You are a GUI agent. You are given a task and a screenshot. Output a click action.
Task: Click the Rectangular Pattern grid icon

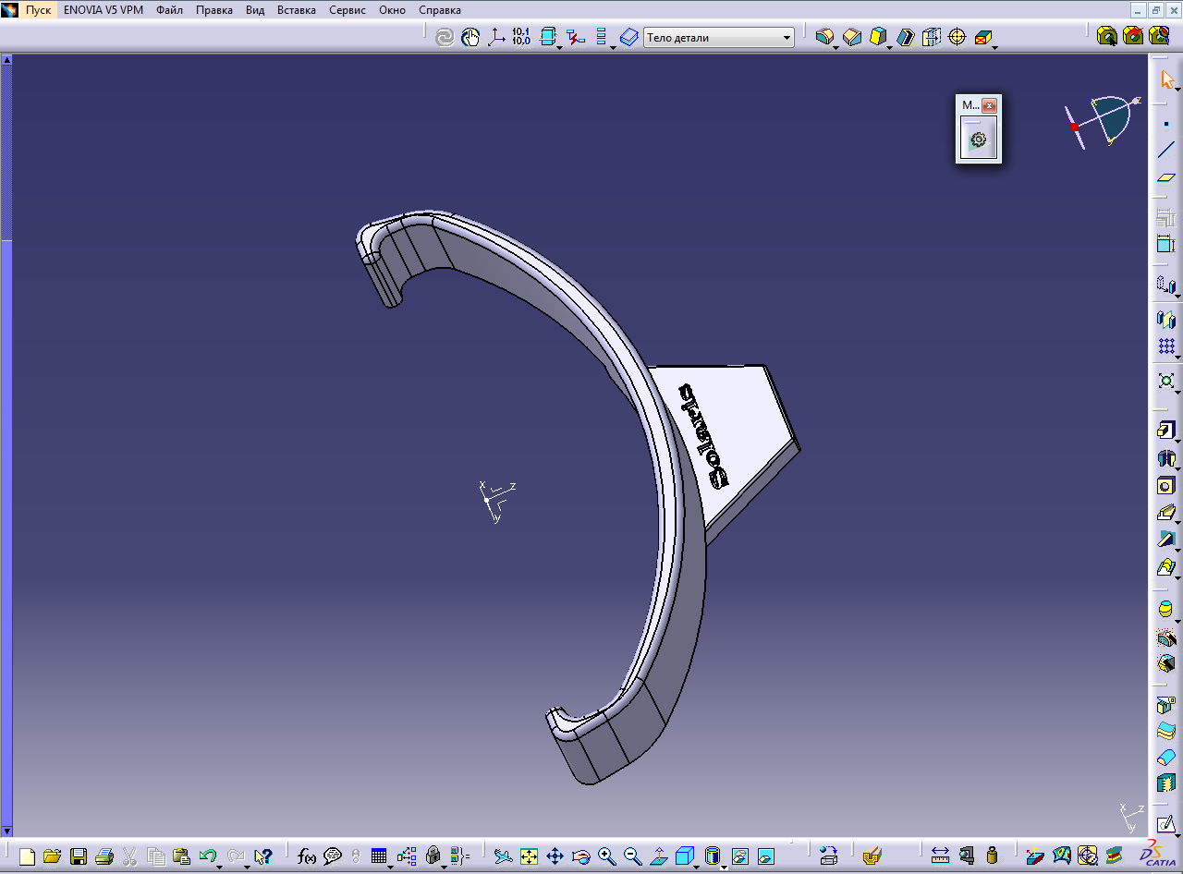click(x=1166, y=346)
